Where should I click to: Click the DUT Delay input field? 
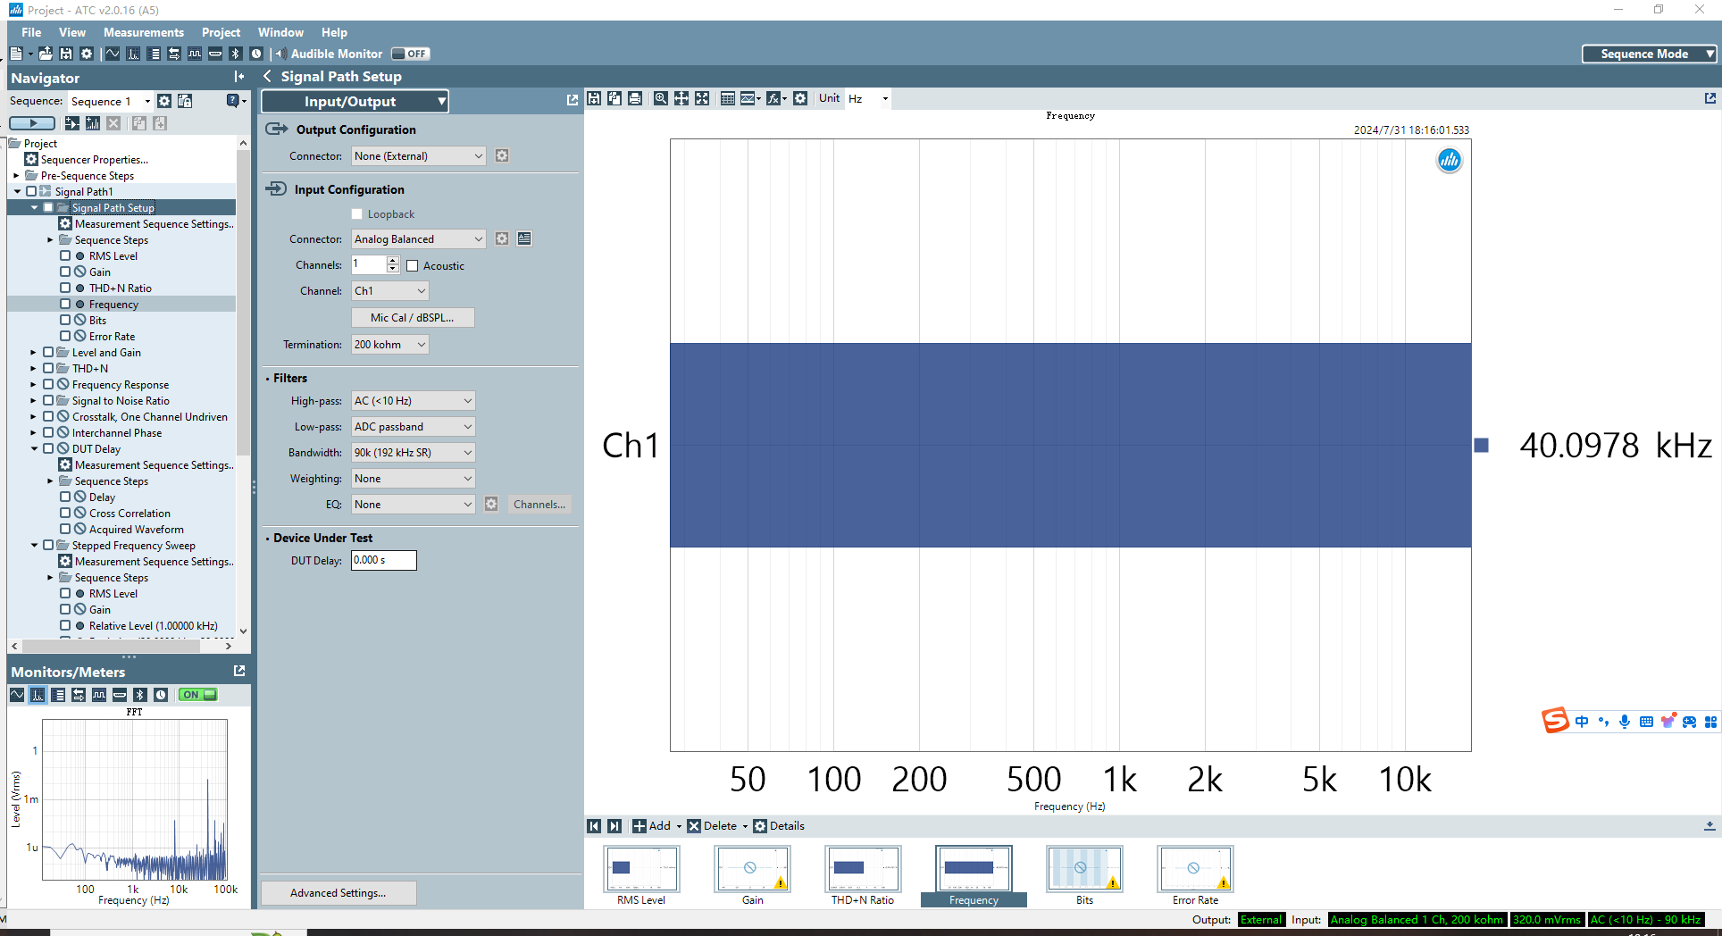click(x=384, y=560)
